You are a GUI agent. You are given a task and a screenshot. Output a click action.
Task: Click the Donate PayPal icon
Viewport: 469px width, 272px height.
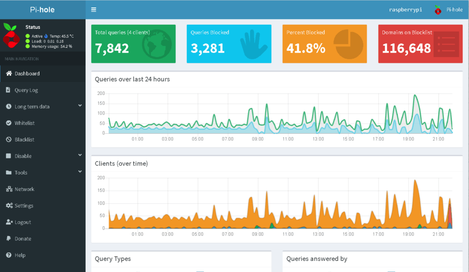pos(8,238)
